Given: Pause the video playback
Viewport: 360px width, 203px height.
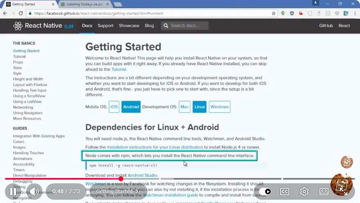Looking at the screenshot, I should (13, 191).
